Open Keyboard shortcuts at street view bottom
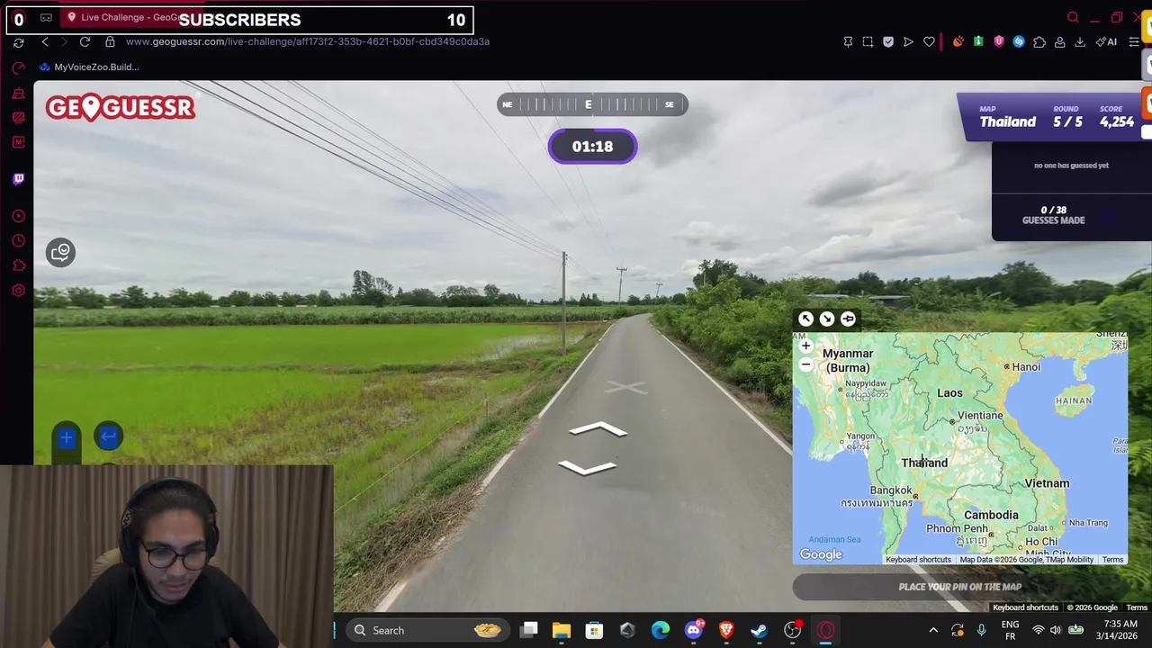This screenshot has height=648, width=1152. [1025, 607]
